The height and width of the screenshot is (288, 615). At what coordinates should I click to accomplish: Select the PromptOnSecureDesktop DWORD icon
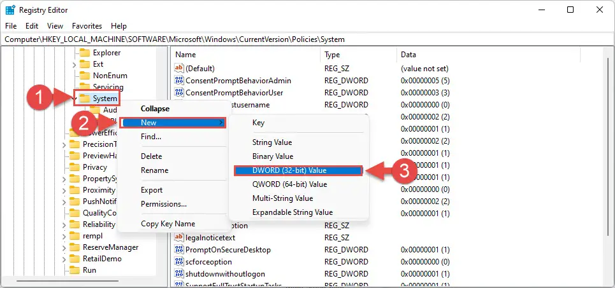(179, 250)
